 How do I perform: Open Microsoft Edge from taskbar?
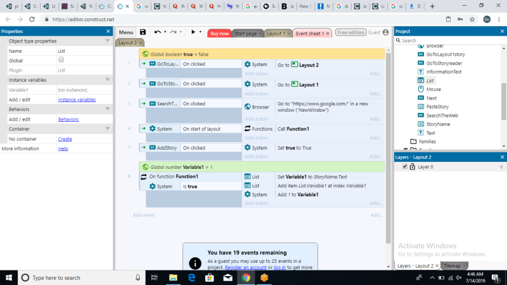coord(191,277)
